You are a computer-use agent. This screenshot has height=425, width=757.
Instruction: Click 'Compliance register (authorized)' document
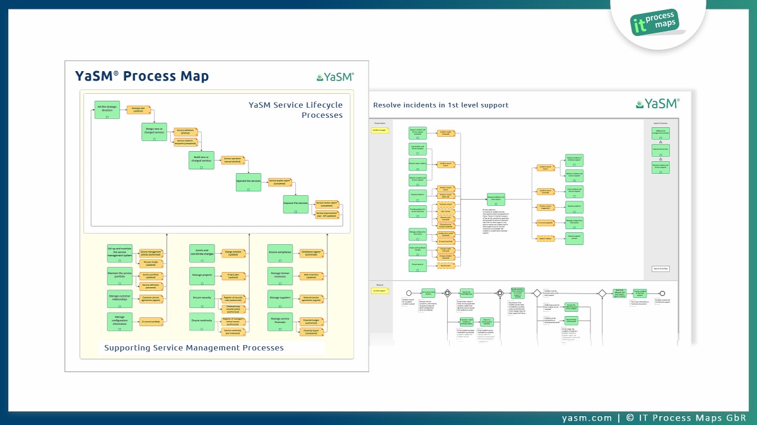click(312, 253)
